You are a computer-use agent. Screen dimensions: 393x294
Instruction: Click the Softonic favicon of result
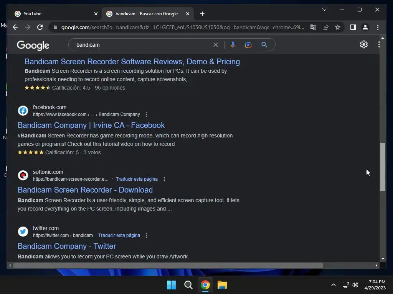click(x=23, y=175)
